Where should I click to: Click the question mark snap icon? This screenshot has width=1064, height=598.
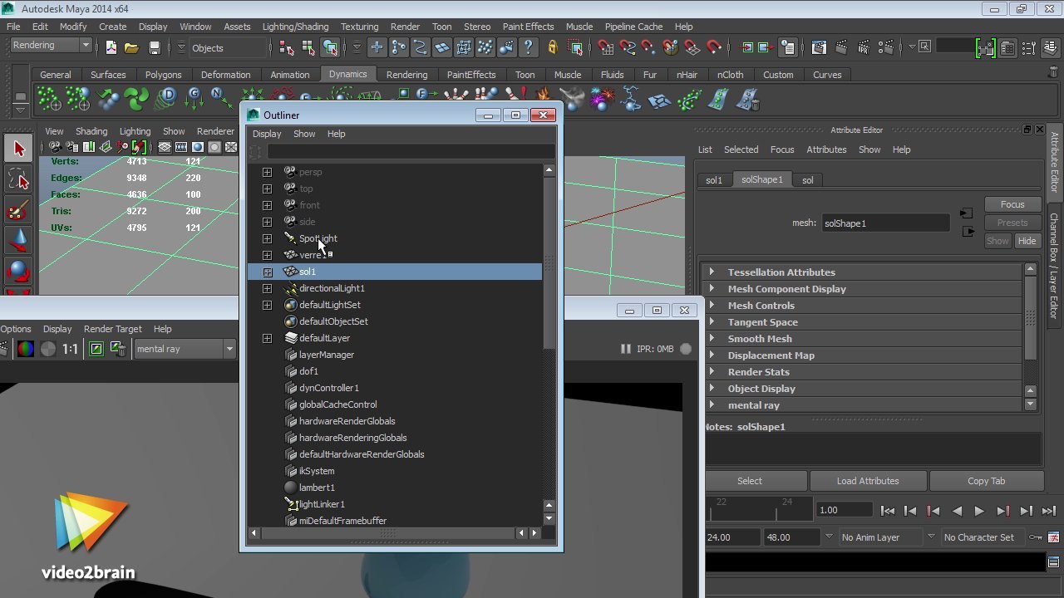[x=529, y=47]
